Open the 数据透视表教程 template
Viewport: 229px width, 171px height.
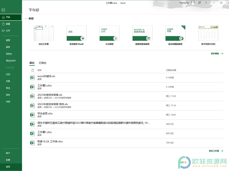[142, 35]
